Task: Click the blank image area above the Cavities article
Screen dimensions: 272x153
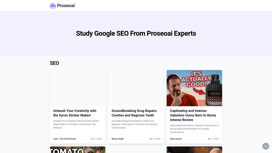Action: click(136, 88)
